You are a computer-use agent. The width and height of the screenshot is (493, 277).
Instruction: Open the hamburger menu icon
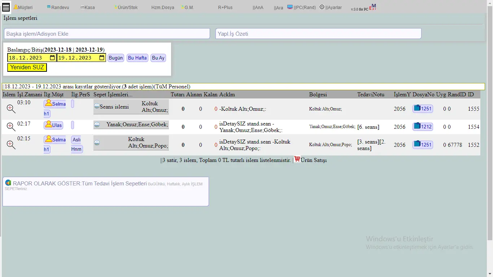click(x=6, y=7)
